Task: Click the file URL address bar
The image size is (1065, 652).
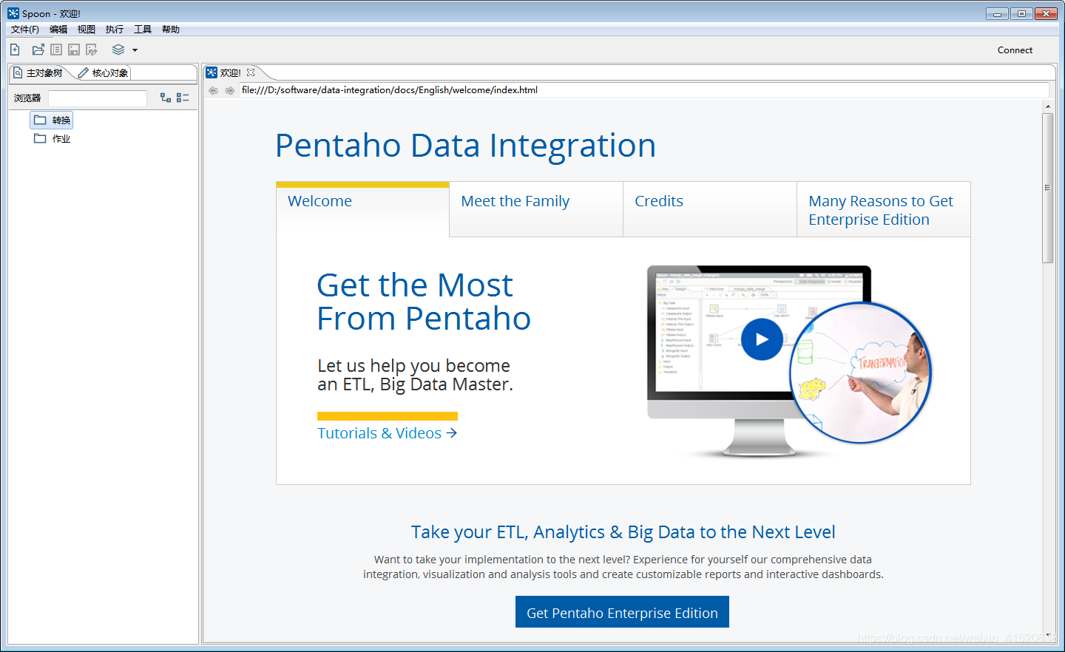Action: pyautogui.click(x=643, y=90)
